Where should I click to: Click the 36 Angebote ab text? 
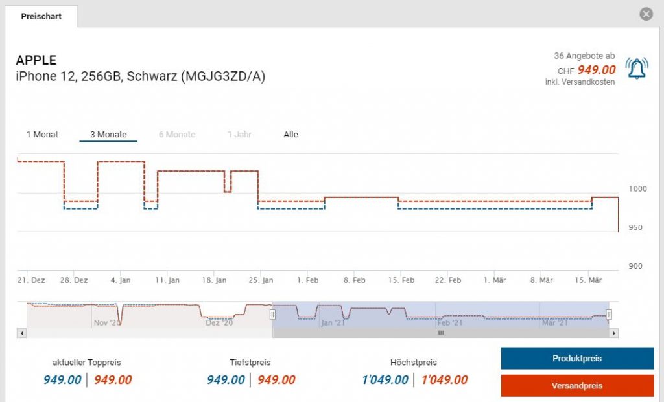[x=584, y=56]
